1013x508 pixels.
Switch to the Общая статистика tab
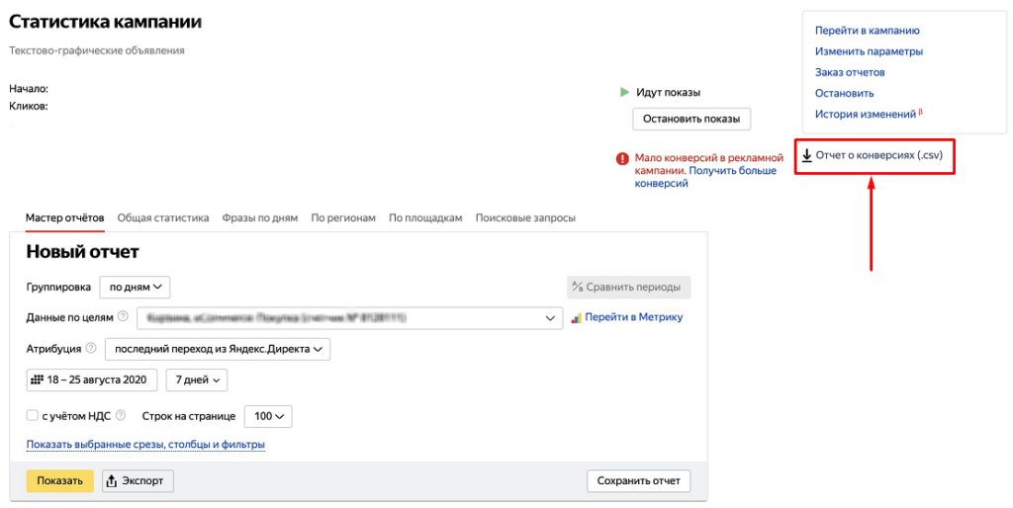tap(162, 217)
